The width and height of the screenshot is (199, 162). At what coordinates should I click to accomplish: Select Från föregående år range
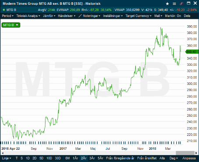[120, 158]
